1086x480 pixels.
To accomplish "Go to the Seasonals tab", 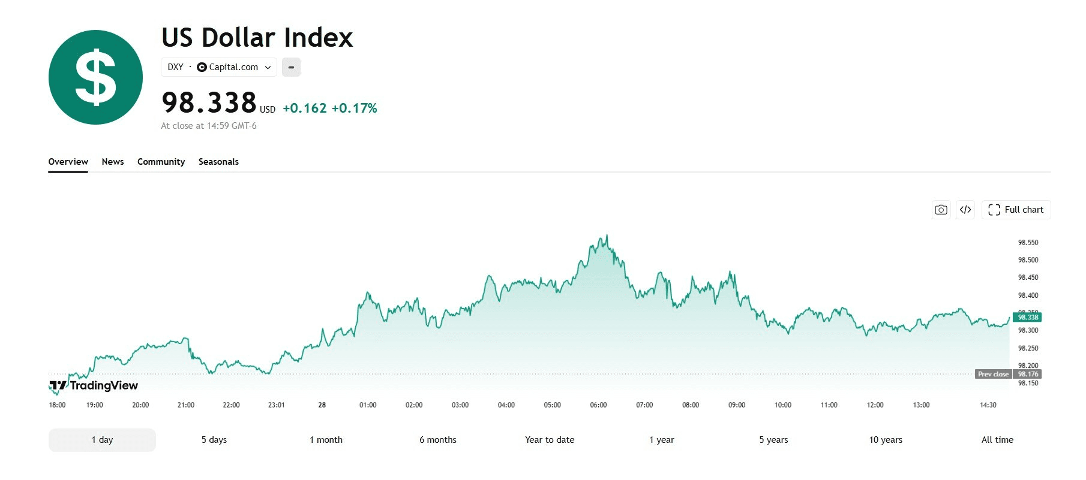I will click(x=218, y=162).
